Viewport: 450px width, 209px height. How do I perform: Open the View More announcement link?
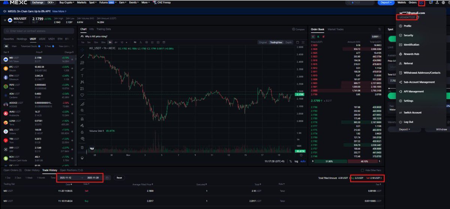coord(59,11)
